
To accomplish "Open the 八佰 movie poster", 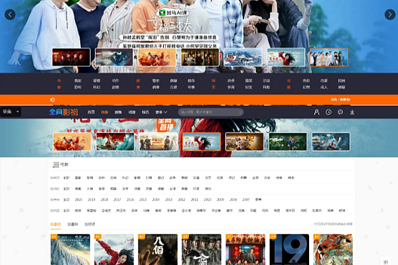I will pos(158,250).
